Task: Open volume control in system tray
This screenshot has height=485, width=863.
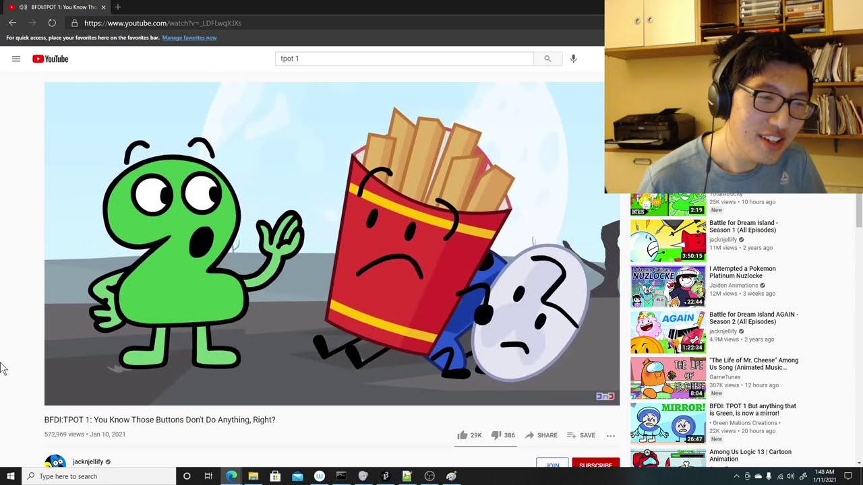Action: point(790,476)
